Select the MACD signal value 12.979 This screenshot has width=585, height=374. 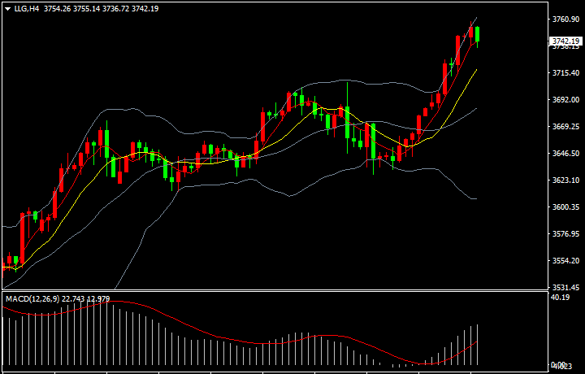pyautogui.click(x=98, y=299)
